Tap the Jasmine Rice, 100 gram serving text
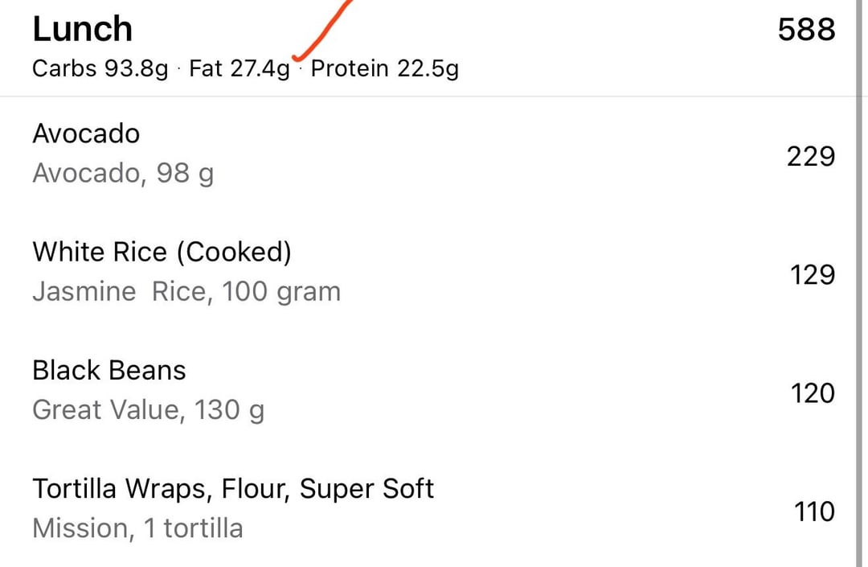Image resolution: width=868 pixels, height=567 pixels. click(186, 291)
